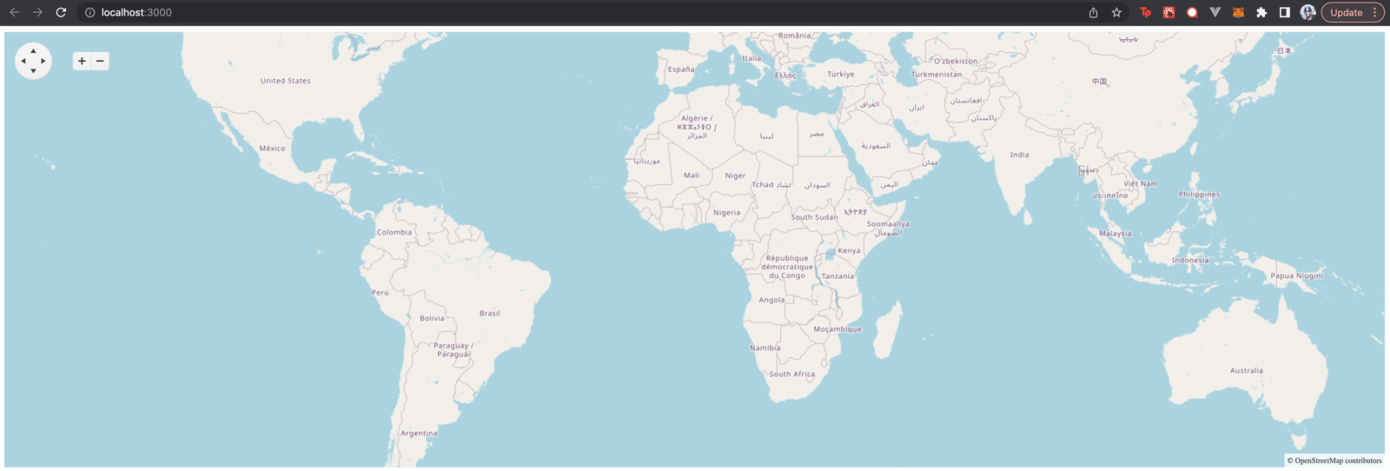Viewport: 1390px width, 471px height.
Task: Zoom out with the minus button
Action: (100, 61)
